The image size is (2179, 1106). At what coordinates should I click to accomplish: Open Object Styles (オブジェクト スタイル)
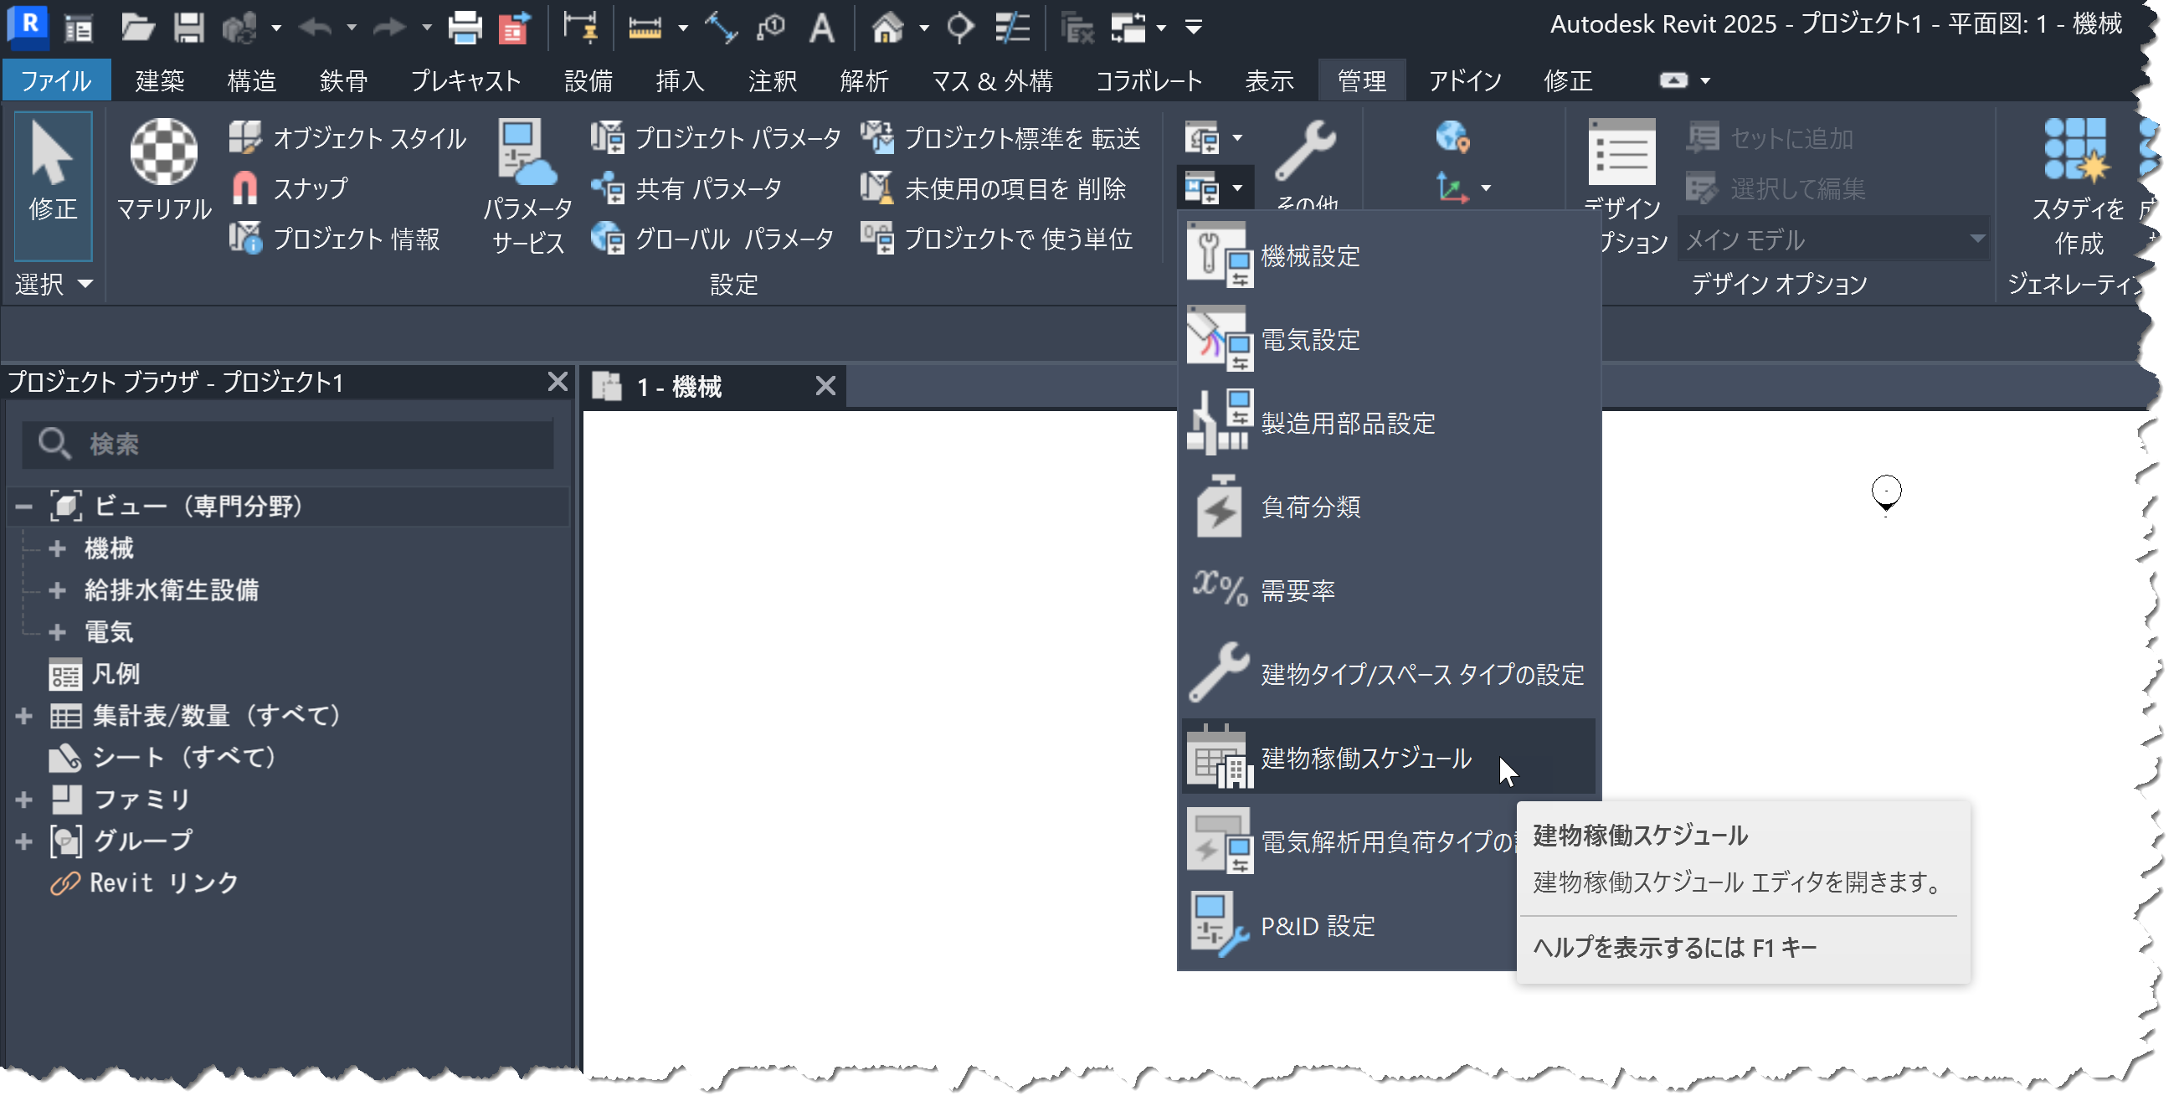pos(347,137)
